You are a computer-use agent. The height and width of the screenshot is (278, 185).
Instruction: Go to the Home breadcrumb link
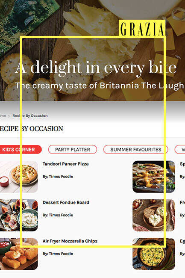click(3, 115)
